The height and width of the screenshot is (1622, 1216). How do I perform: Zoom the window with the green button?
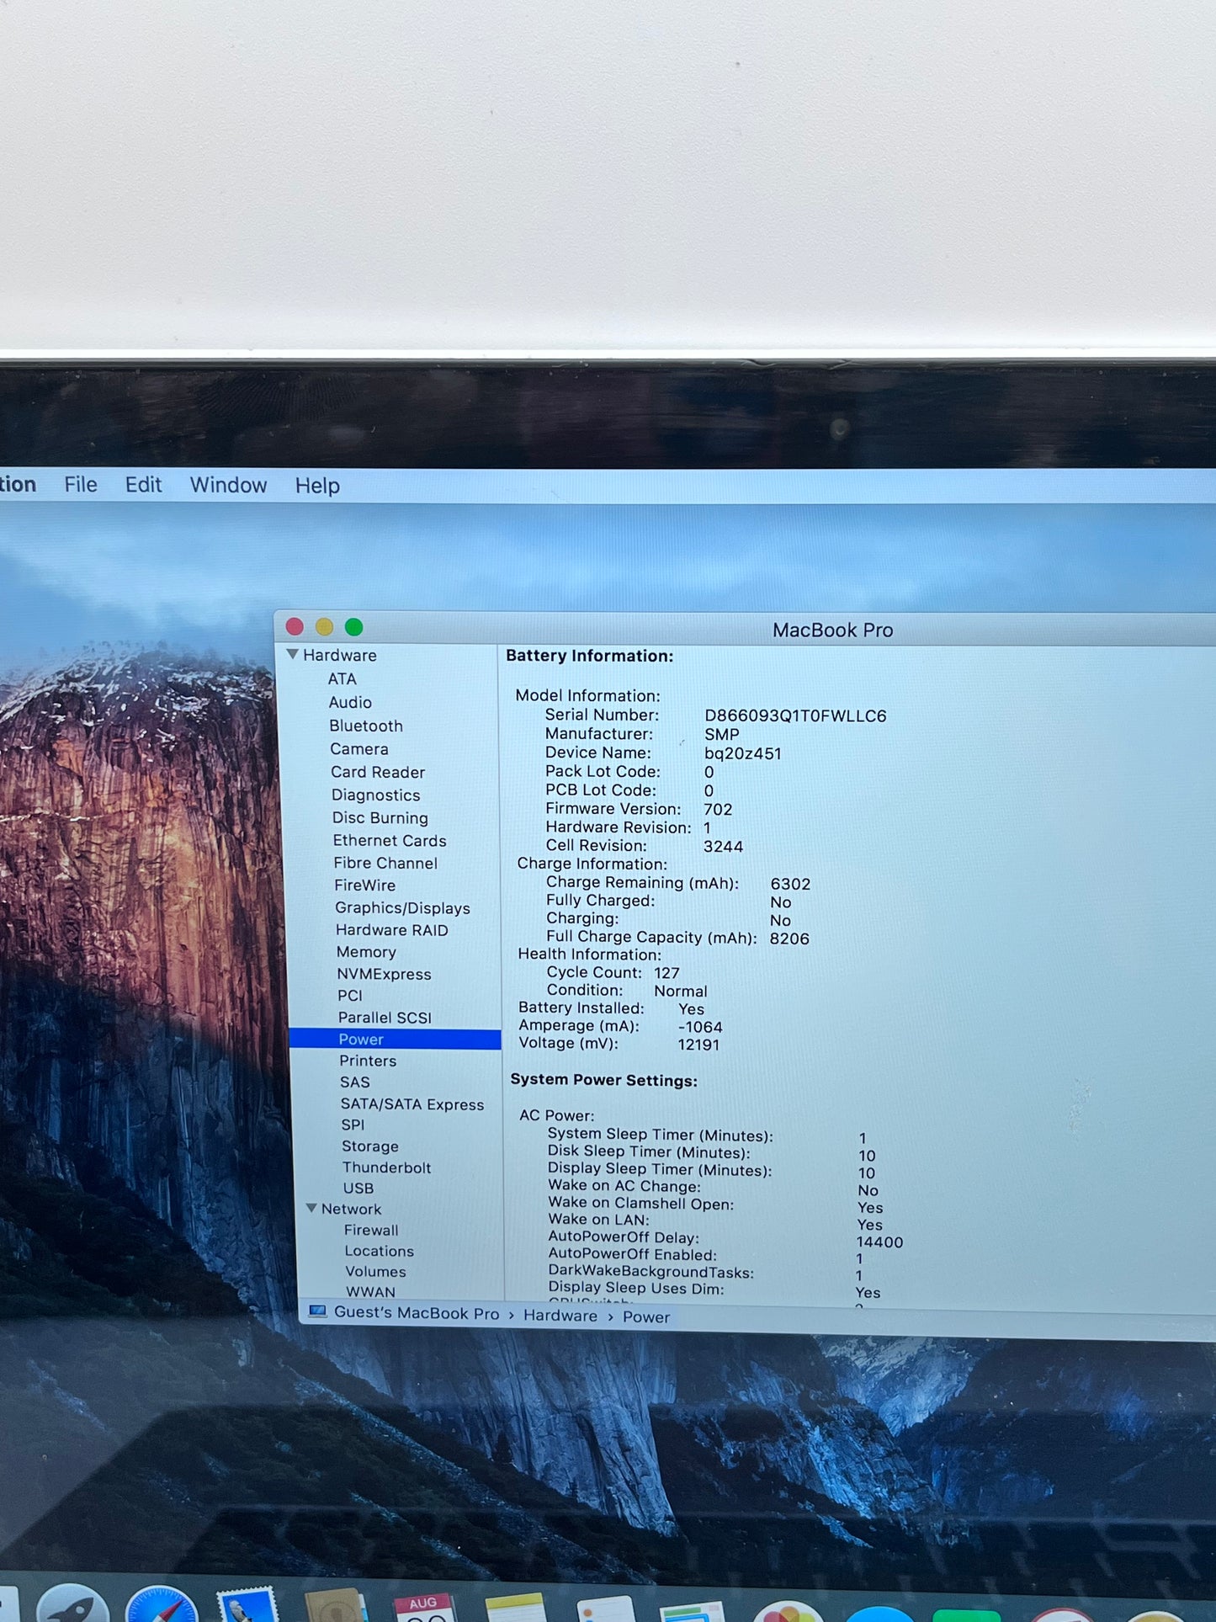354,627
